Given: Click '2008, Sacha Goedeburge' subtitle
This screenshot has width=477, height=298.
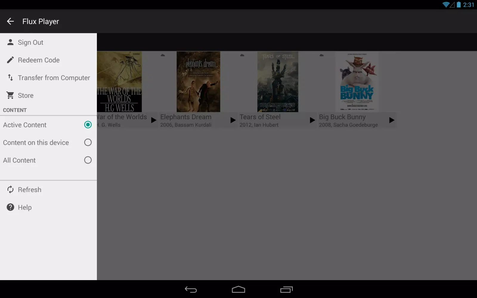Looking at the screenshot, I should 348,125.
